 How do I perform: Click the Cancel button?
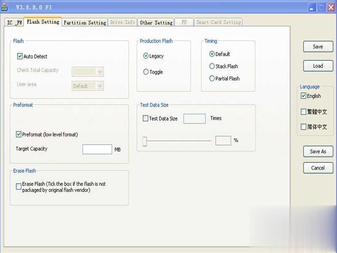[318, 168]
